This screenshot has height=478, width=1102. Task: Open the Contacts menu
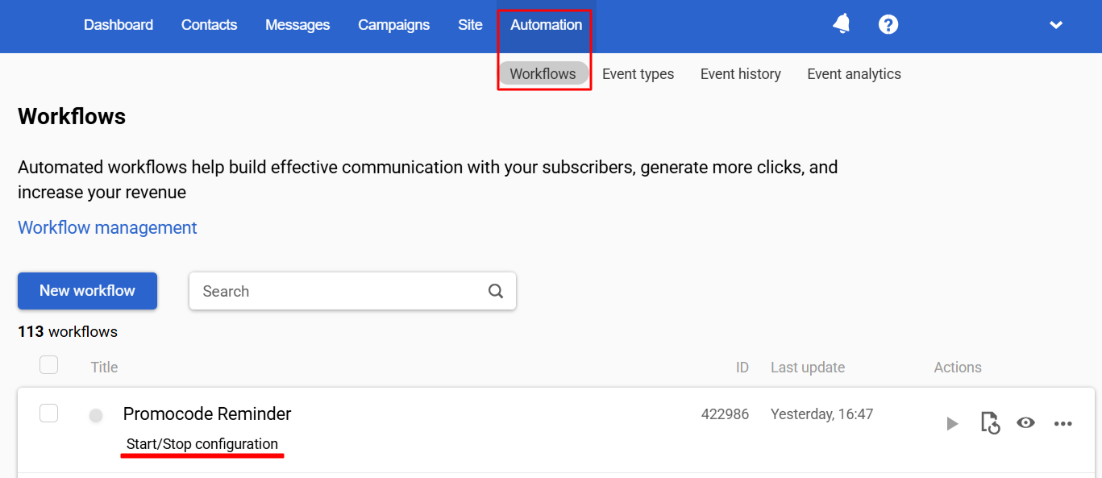tap(209, 25)
